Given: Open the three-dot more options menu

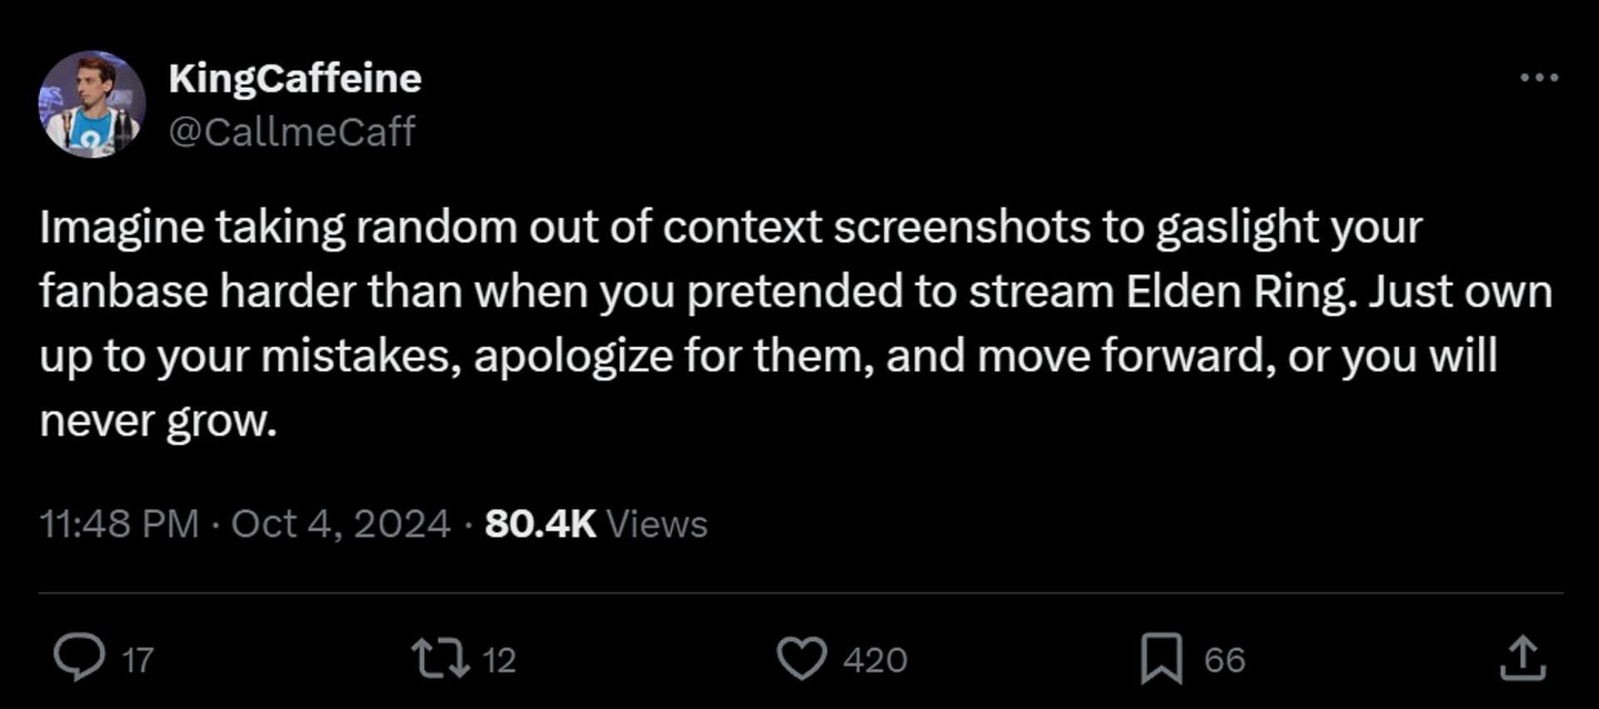Looking at the screenshot, I should pos(1539,77).
